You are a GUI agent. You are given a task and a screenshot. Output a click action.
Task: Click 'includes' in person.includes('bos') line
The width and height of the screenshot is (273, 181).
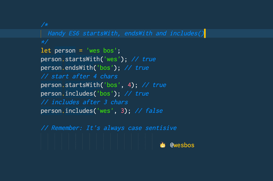(79, 94)
